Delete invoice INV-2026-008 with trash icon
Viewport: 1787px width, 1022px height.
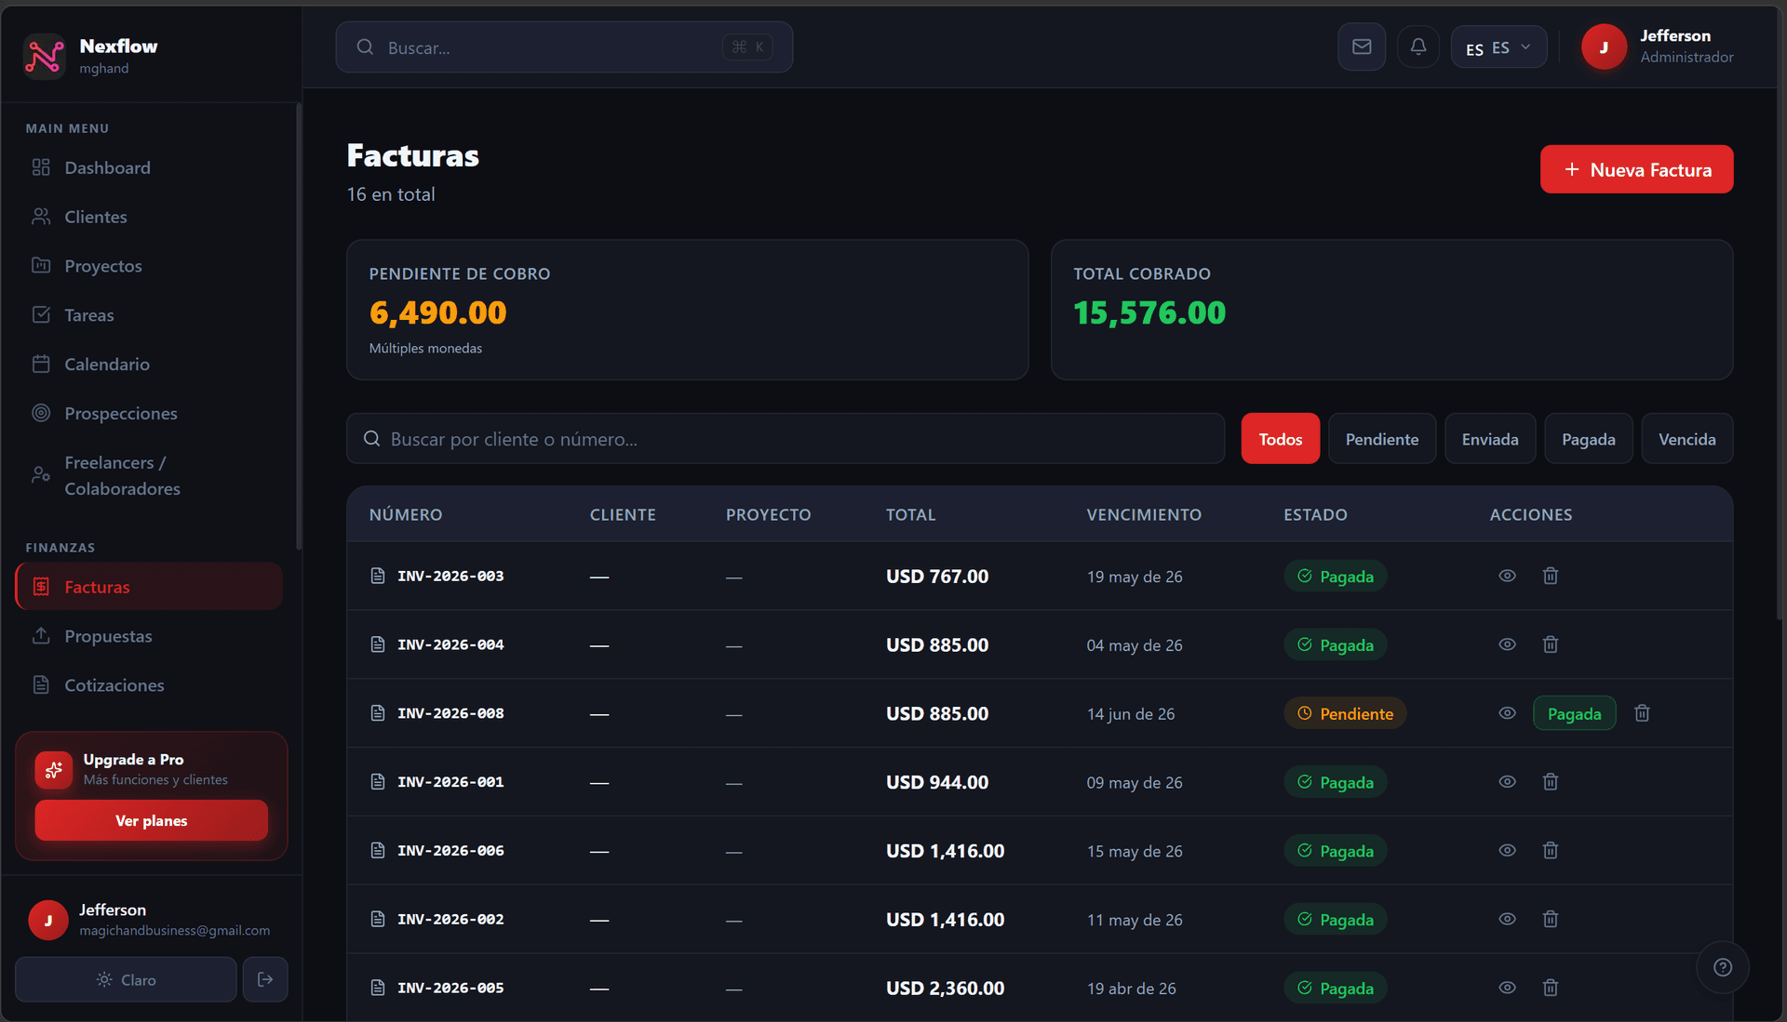[x=1643, y=713]
